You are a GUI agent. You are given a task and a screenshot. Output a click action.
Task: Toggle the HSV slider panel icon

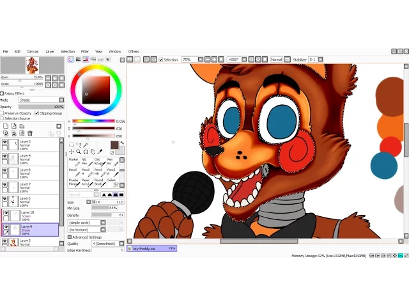(85, 59)
